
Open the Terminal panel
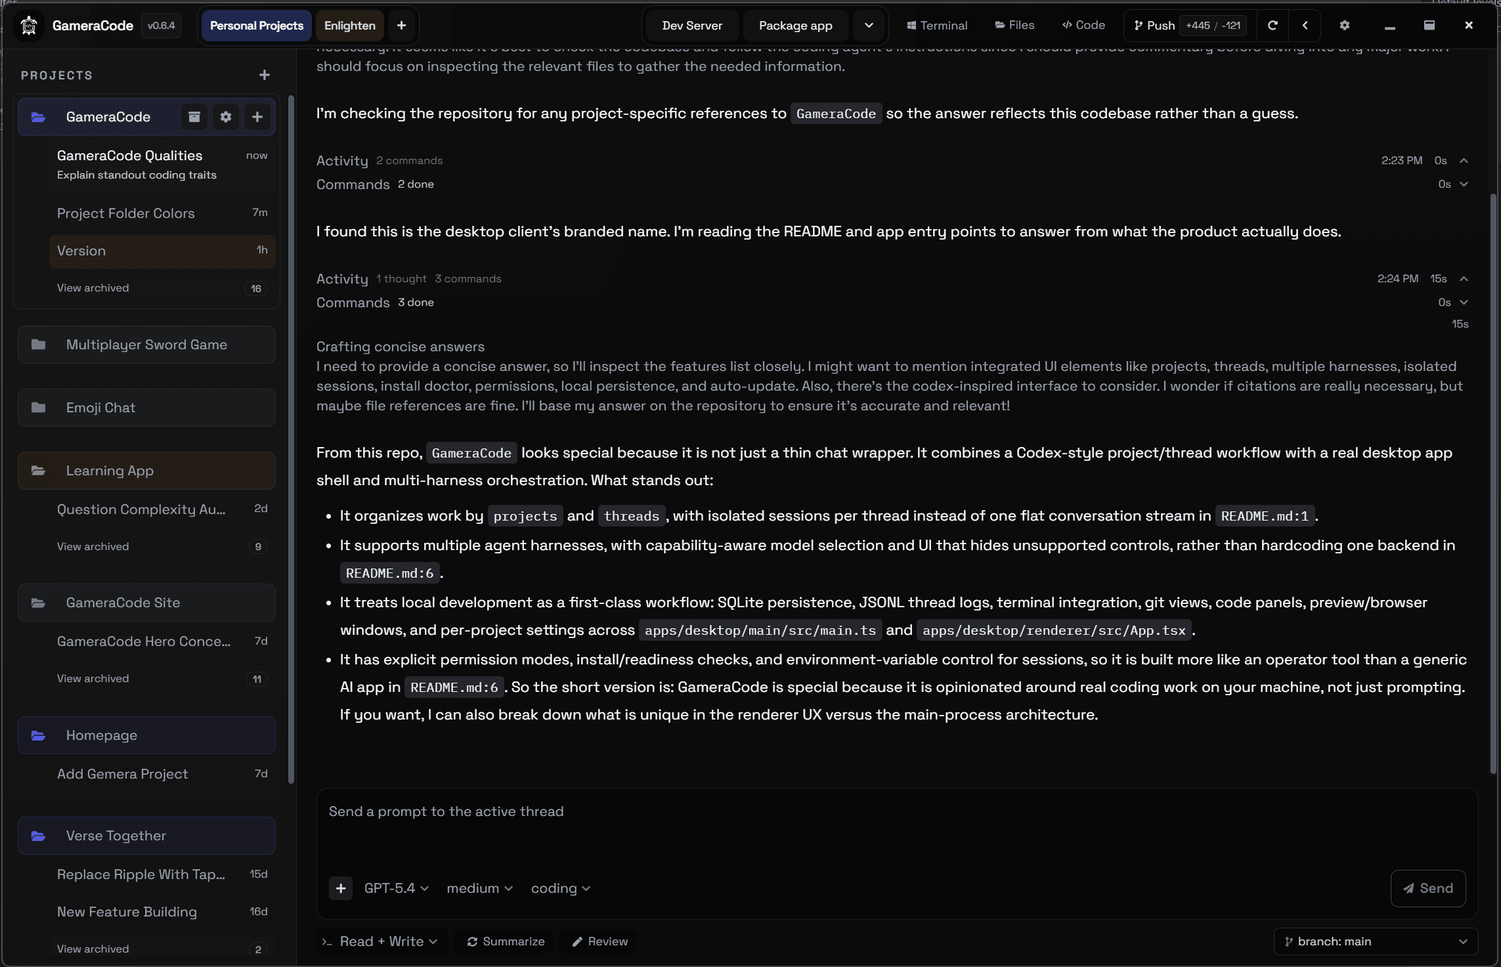pyautogui.click(x=937, y=26)
